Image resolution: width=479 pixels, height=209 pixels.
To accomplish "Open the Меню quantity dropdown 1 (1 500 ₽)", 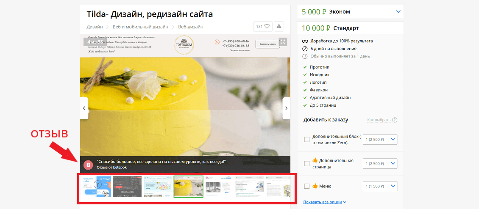I will coord(380,186).
